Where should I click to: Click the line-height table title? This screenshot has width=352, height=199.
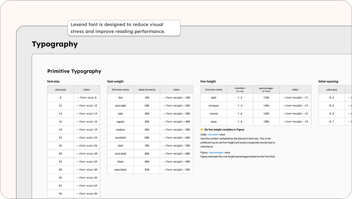[x=208, y=81]
